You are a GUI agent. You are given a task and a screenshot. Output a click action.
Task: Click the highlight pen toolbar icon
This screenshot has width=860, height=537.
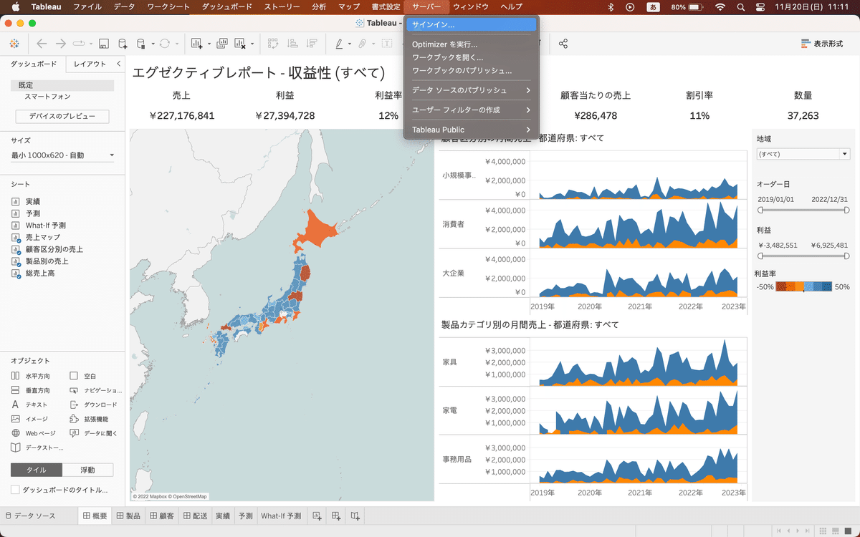tap(340, 44)
